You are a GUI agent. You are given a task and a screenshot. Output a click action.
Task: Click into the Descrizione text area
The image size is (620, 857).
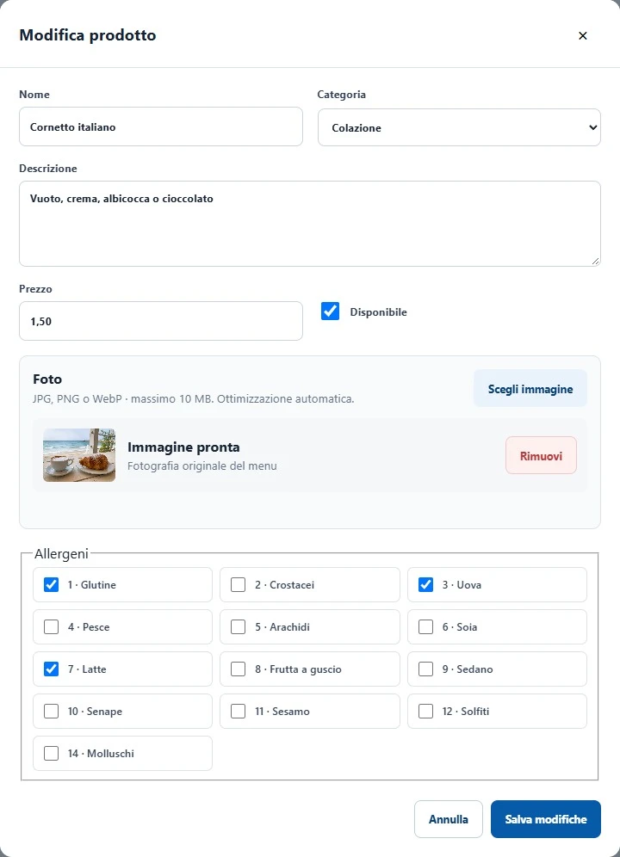click(310, 224)
